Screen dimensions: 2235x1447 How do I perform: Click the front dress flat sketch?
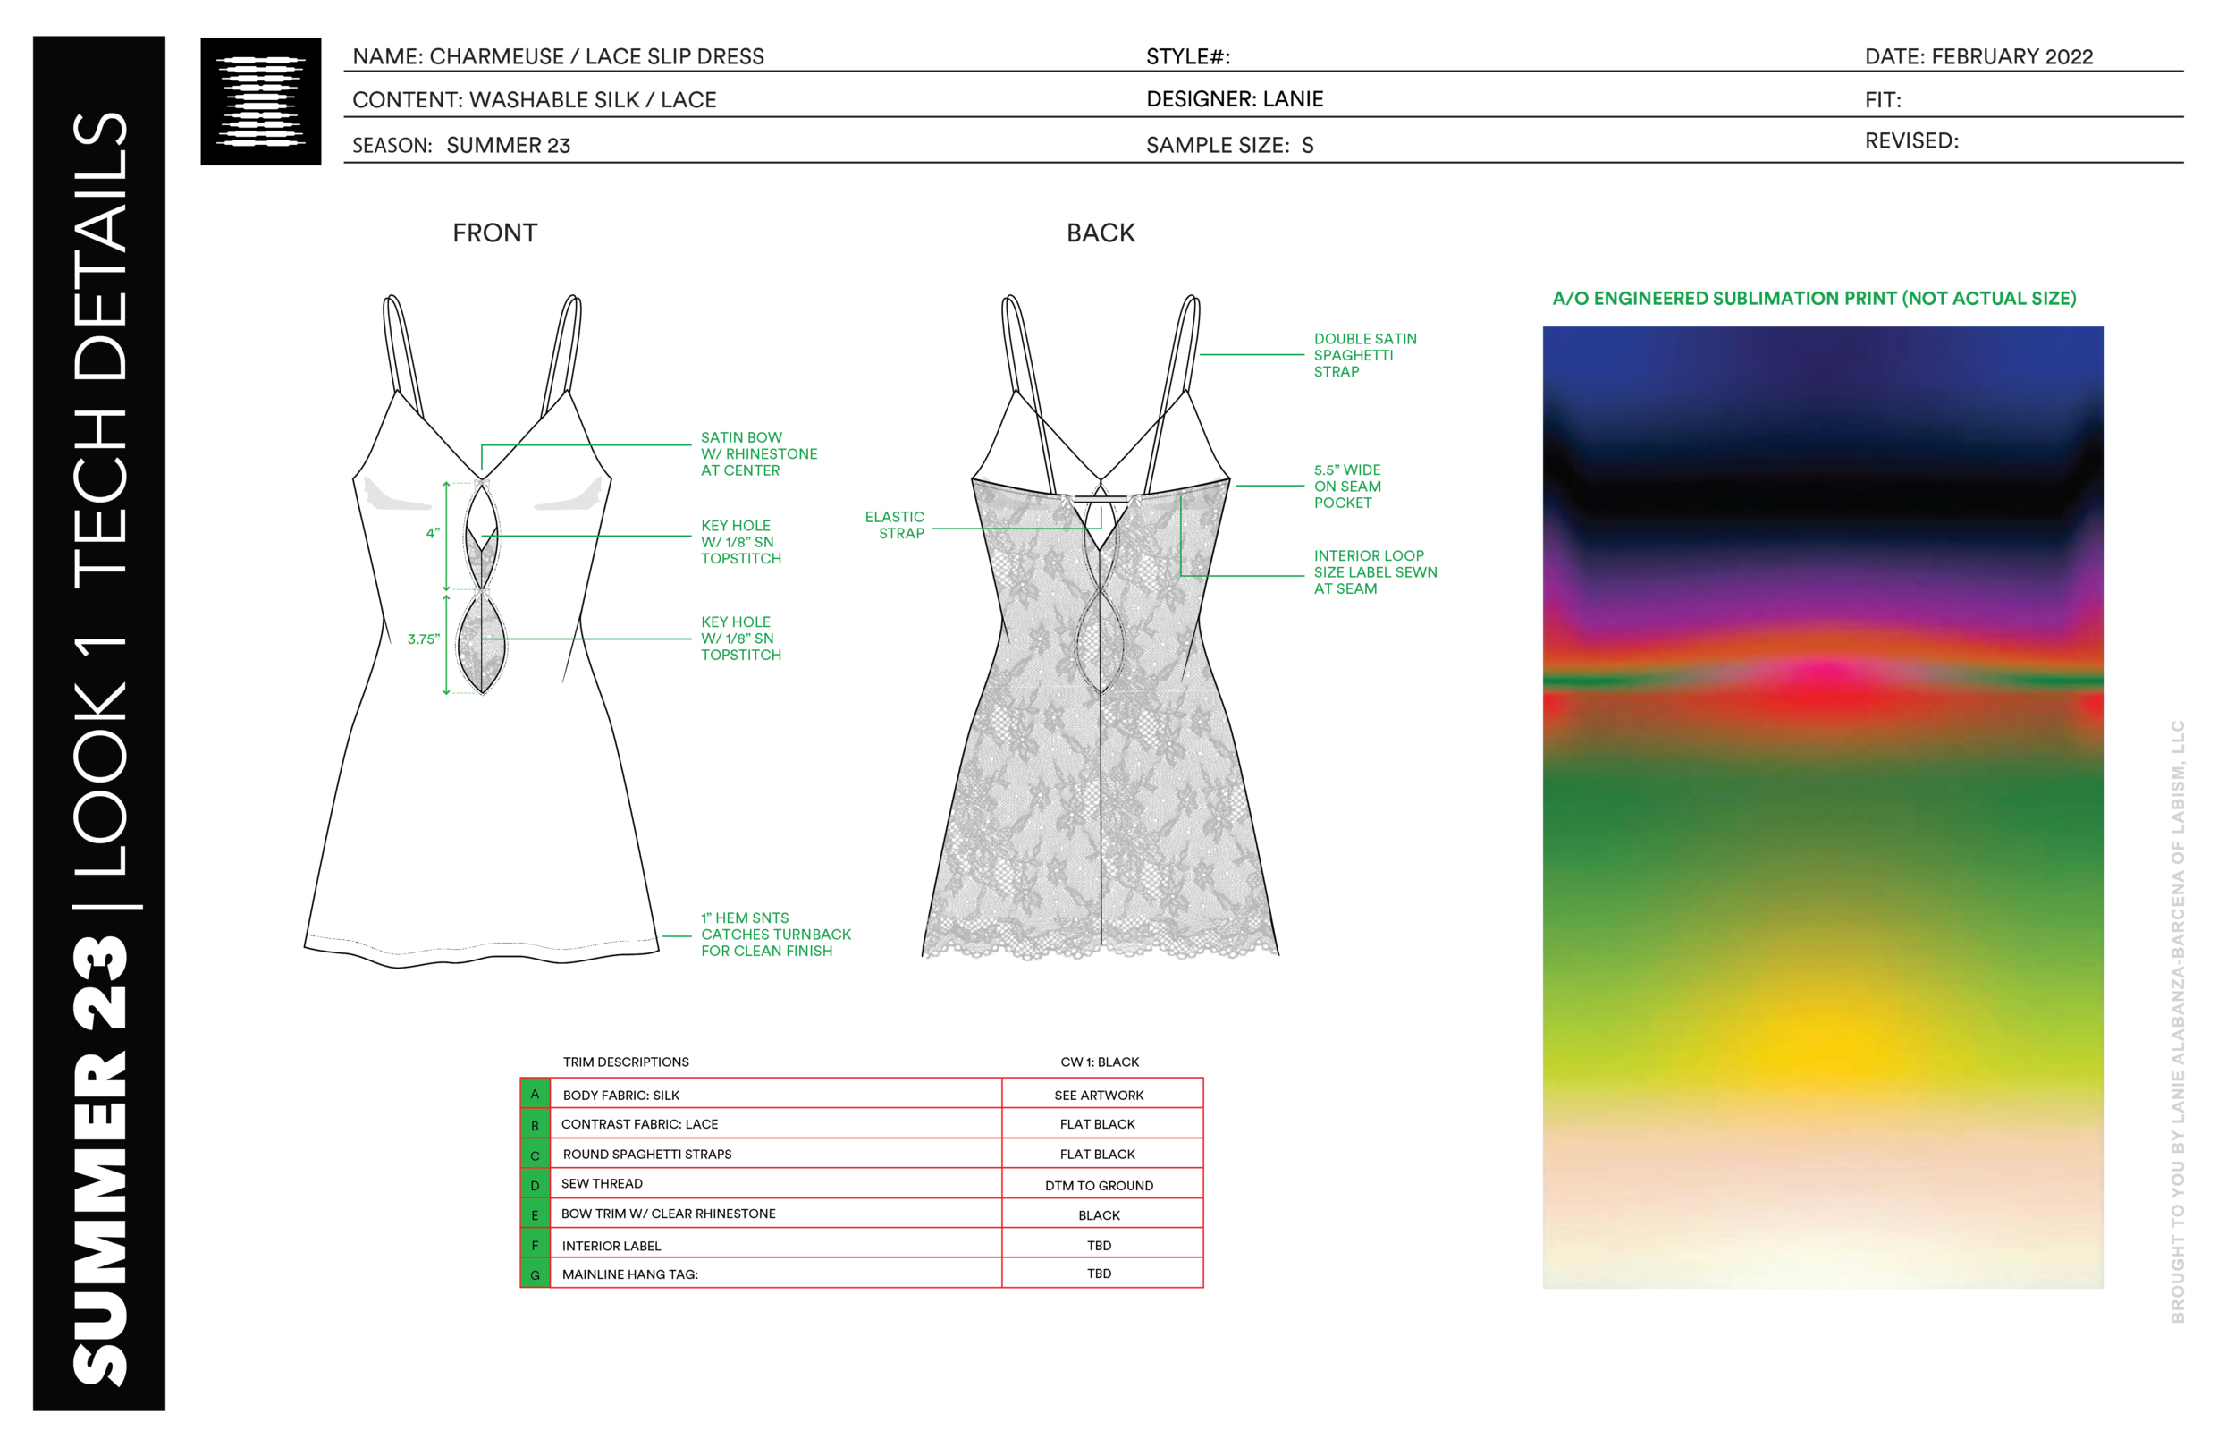[482, 630]
